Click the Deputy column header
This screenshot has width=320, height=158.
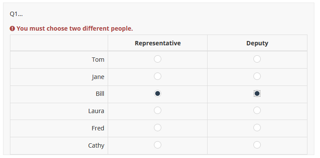click(257, 43)
